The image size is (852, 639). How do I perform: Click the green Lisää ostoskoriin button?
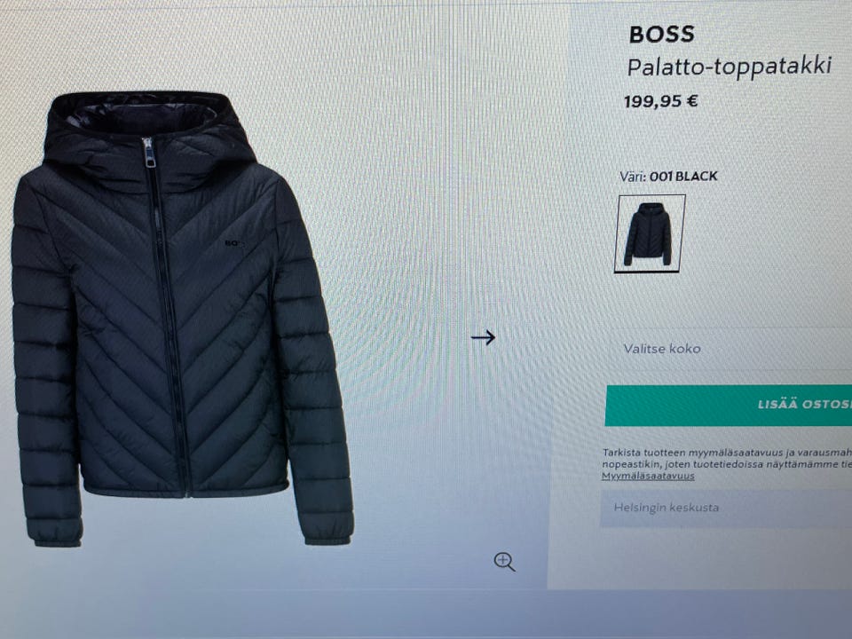click(x=729, y=405)
